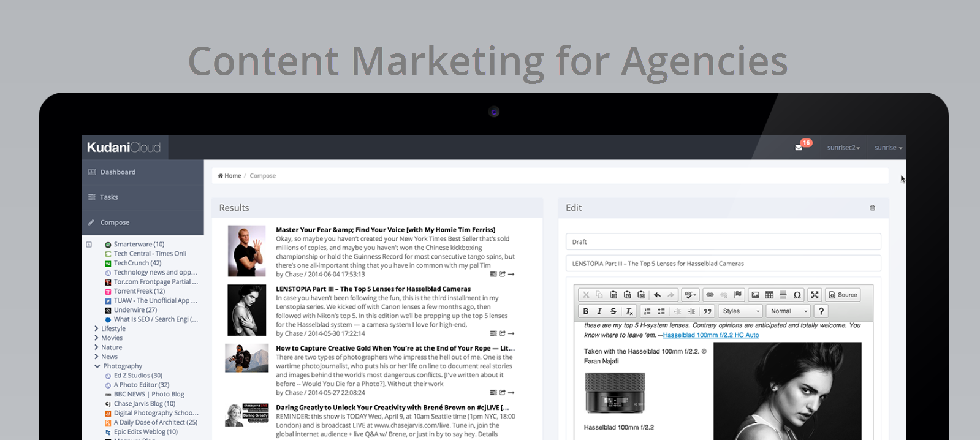This screenshot has width=980, height=440.
Task: Open Master Your Fear result title
Action: pos(386,230)
